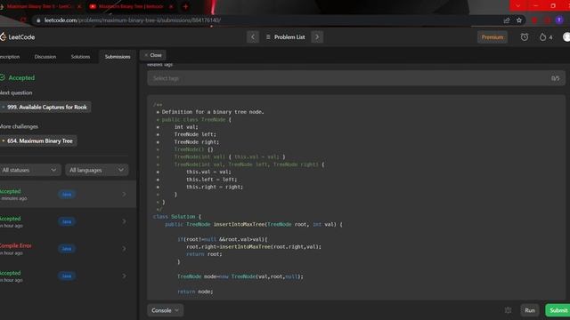570x320 pixels.
Task: Open the minutes-ago Accepted submission chevron
Action: [124, 195]
